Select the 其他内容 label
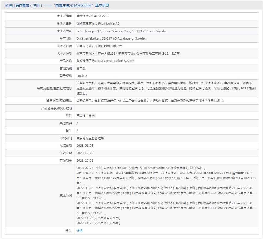The image size is (263, 239). click(66, 123)
